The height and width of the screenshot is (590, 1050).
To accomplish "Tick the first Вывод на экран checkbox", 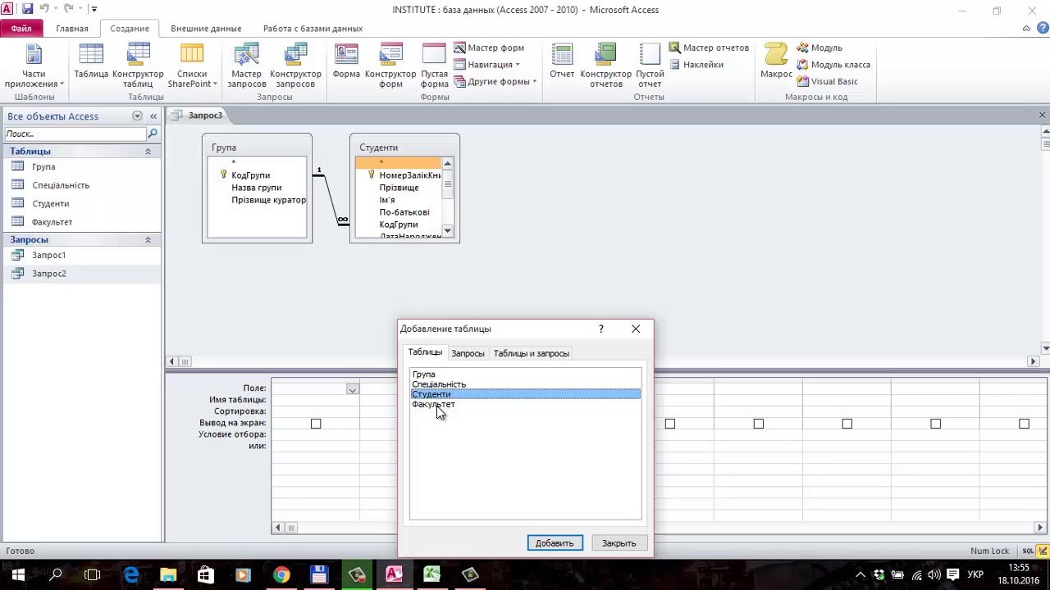I will (316, 424).
